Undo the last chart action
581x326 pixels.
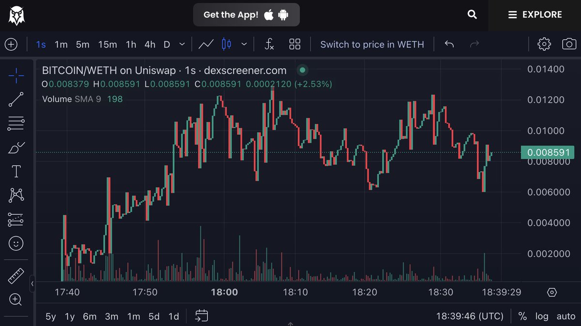449,44
